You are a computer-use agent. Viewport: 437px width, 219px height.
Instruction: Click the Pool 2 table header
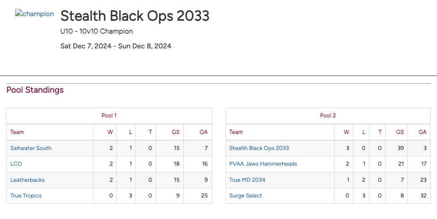pos(328,116)
